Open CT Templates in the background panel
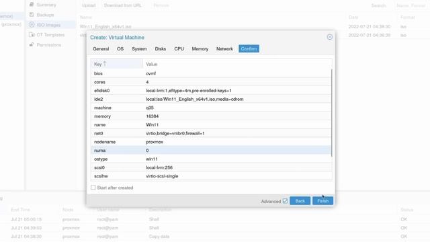Screen dimensions: 430x242 [x=51, y=35]
